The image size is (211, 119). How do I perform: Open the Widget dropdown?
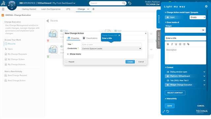point(185,30)
